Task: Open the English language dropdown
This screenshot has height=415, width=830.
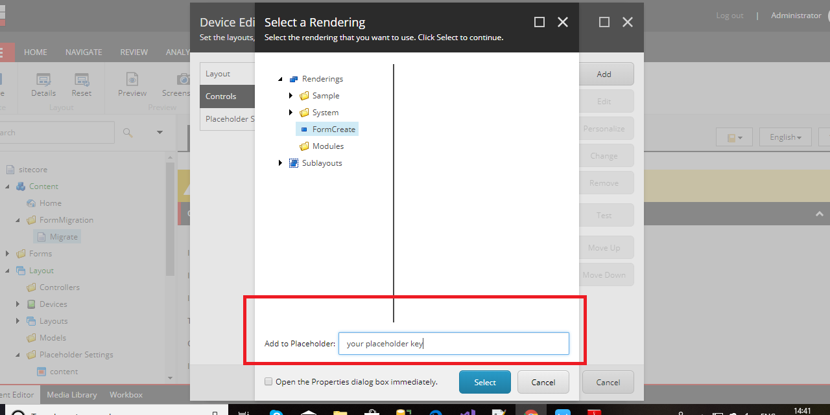Action: [x=785, y=137]
